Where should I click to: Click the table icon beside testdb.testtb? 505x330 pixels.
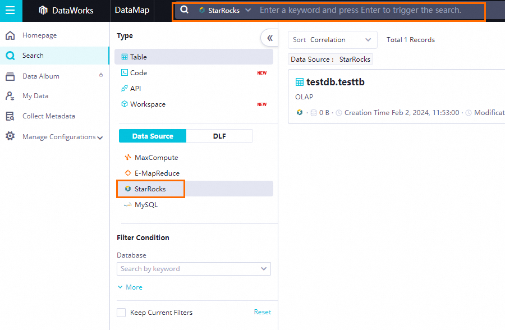(x=300, y=82)
